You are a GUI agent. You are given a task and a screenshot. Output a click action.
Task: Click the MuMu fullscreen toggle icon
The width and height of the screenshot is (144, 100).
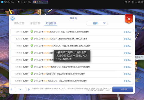(x=133, y=2)
